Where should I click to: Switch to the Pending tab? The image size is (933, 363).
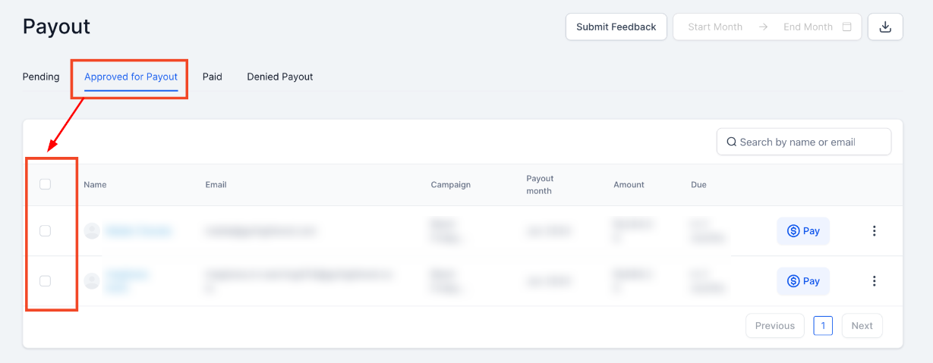coord(41,77)
